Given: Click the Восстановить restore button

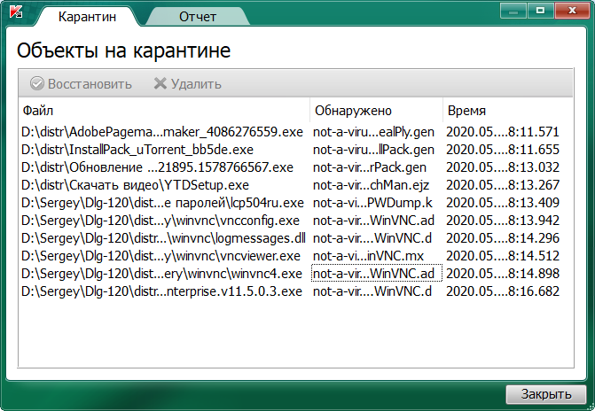Looking at the screenshot, I should click(x=82, y=83).
